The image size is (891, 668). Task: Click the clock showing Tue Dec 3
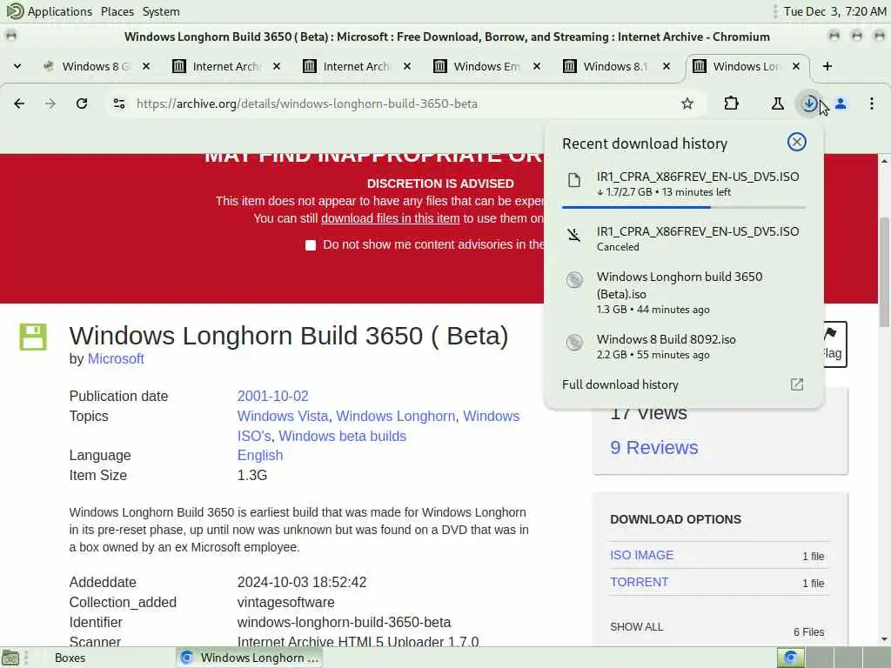834,11
